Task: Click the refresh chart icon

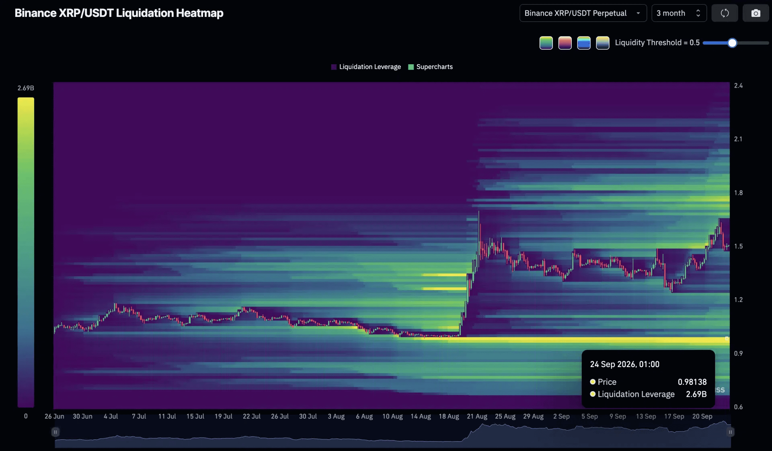Action: [x=725, y=13]
